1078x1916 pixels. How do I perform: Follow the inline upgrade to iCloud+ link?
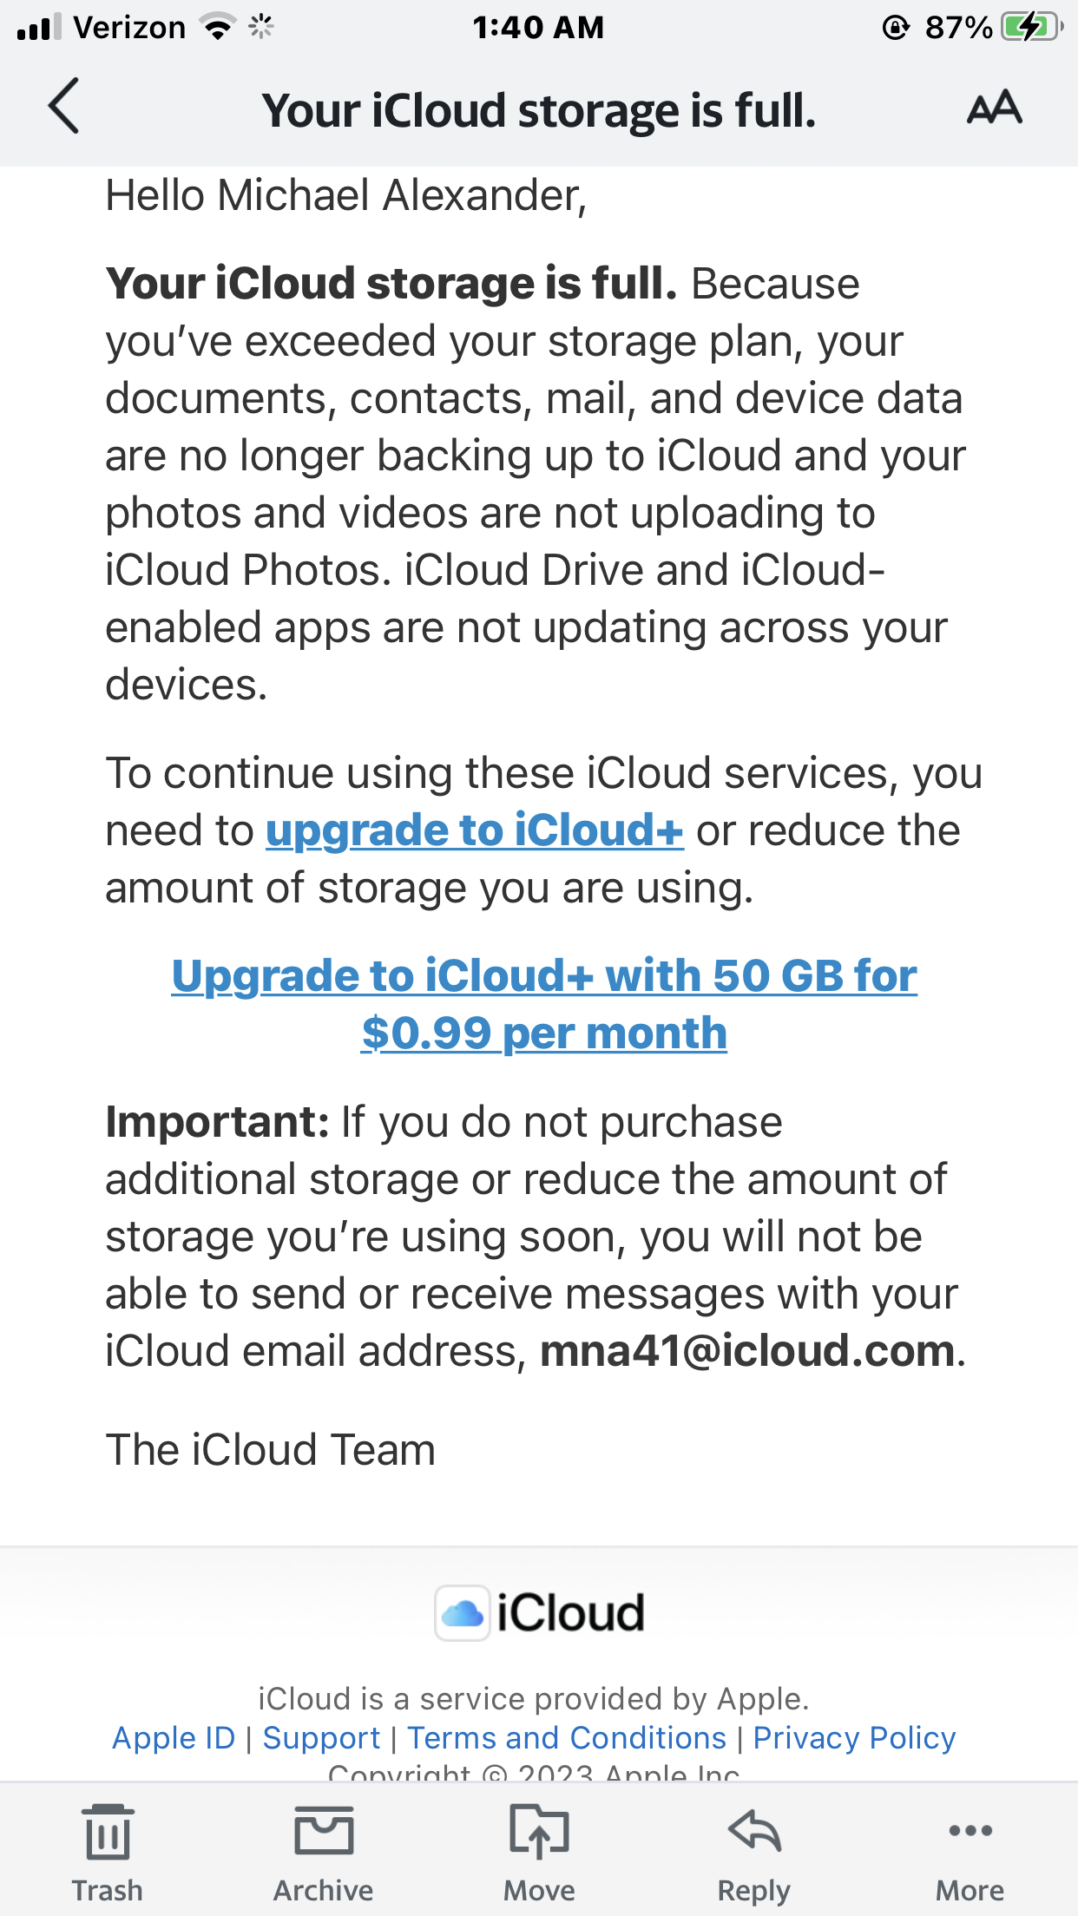(475, 830)
